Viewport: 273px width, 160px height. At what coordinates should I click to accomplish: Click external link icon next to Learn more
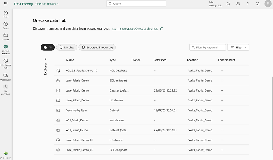[x=162, y=28]
